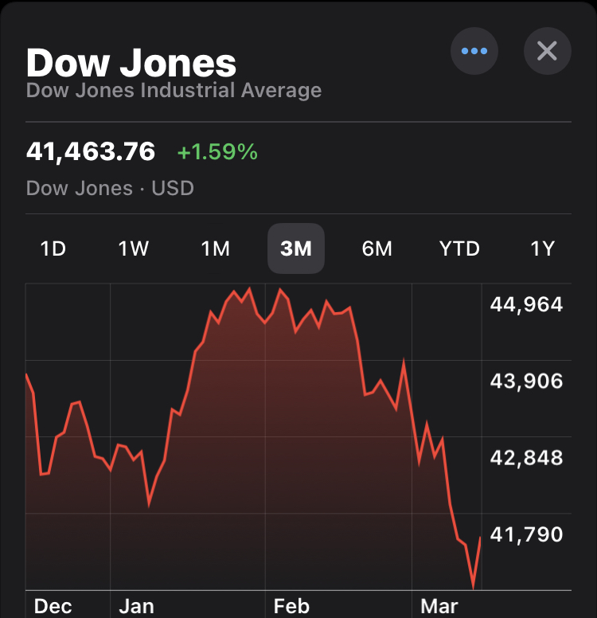Click the 43,906 y-axis label
Screen dimensions: 597x618
[526, 381]
